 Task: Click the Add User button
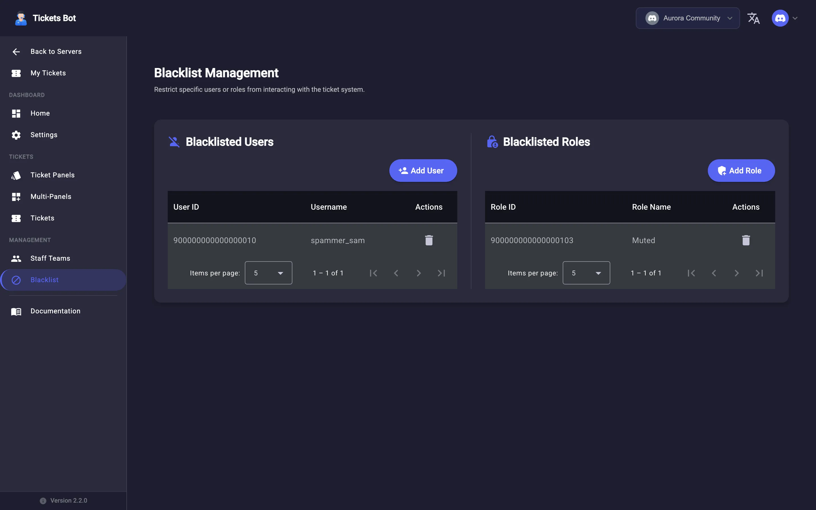pyautogui.click(x=423, y=171)
